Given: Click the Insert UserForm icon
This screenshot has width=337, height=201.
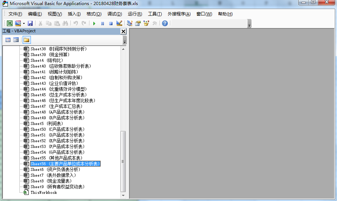Looking at the screenshot, I should pyautogui.click(x=18, y=23).
